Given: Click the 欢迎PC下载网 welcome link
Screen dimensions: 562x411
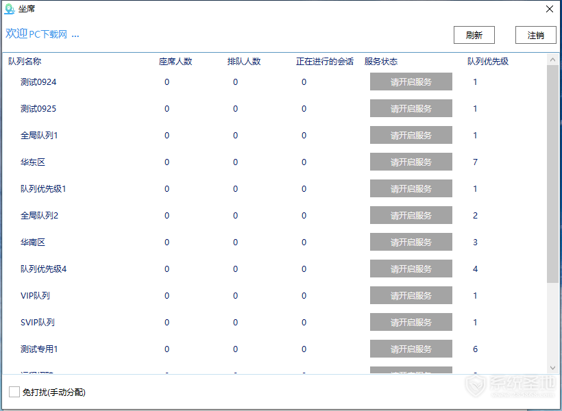Looking at the screenshot, I should pos(42,34).
